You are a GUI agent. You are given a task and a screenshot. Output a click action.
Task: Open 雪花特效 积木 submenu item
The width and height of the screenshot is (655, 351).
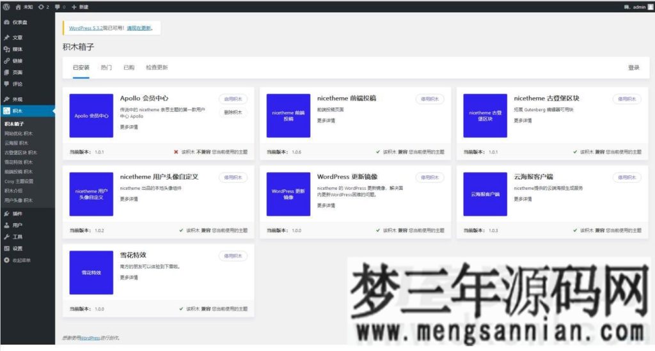click(19, 162)
